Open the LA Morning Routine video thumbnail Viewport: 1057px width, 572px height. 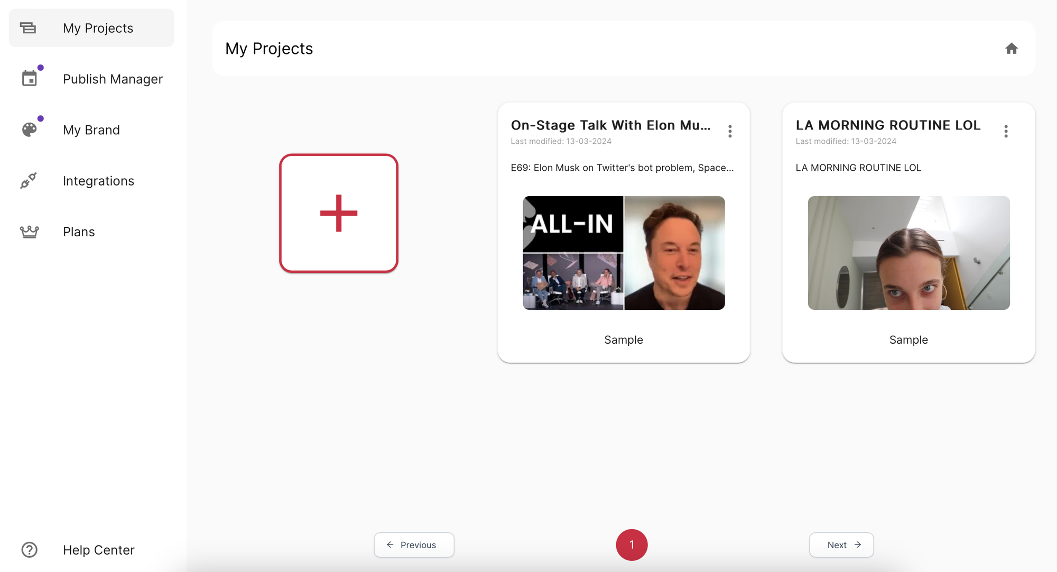(908, 253)
